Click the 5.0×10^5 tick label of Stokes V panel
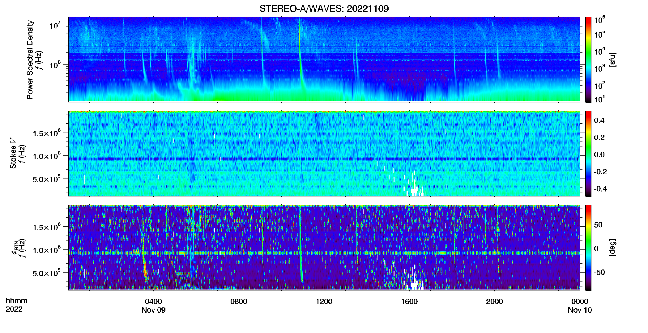The height and width of the screenshot is (333, 648). (x=47, y=179)
